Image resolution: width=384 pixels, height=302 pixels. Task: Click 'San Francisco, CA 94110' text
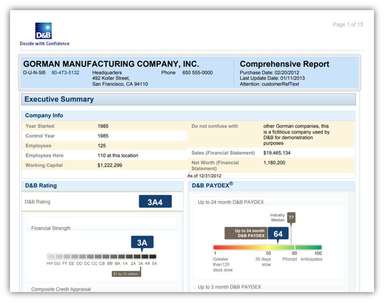pyautogui.click(x=120, y=84)
